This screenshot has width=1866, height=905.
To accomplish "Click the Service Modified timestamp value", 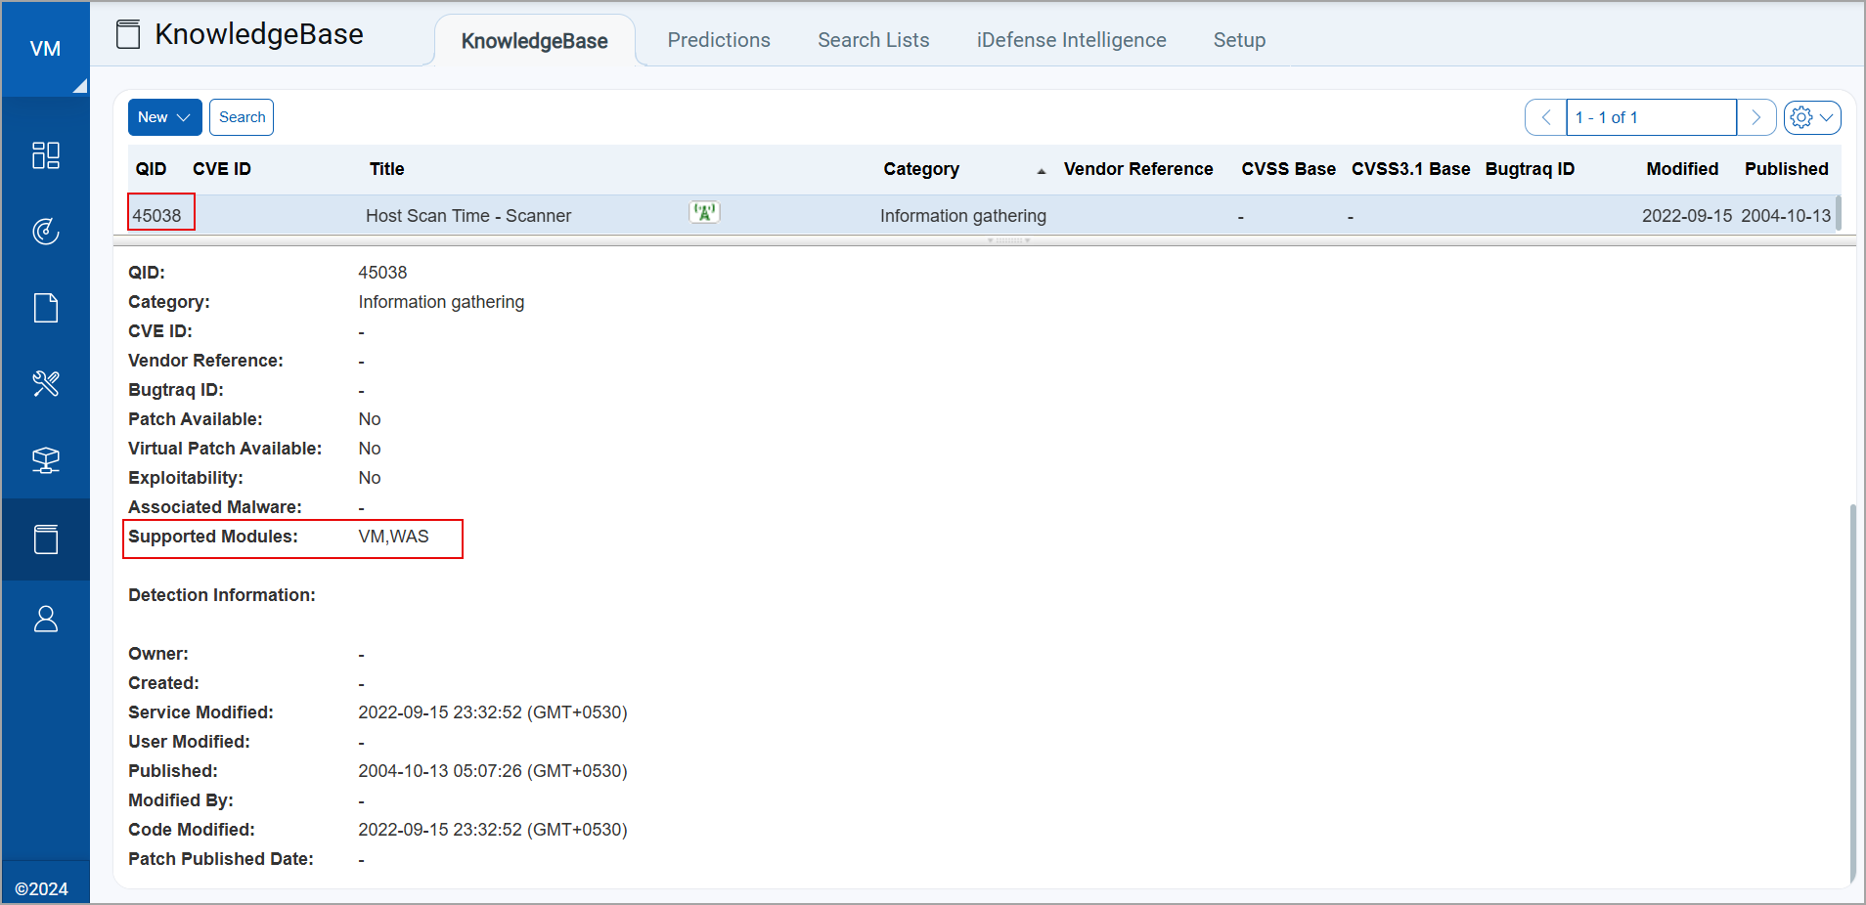I will (x=493, y=712).
